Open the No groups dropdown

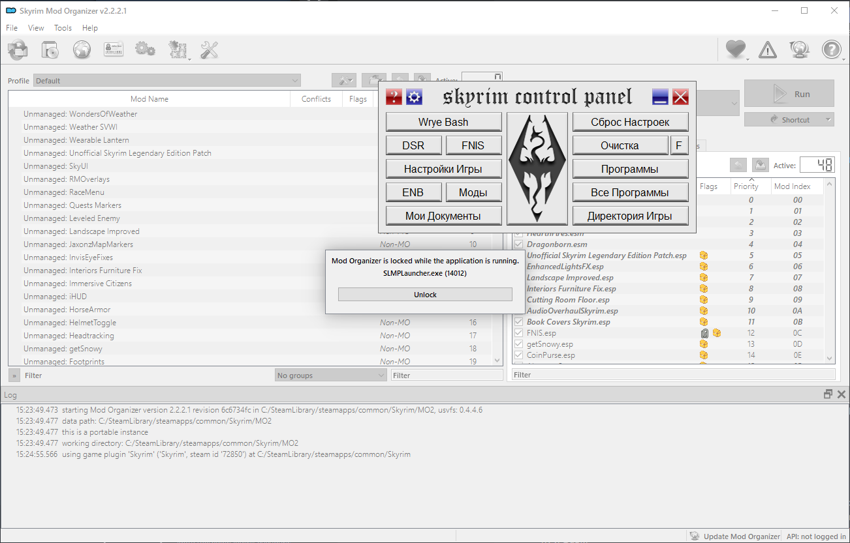point(331,375)
